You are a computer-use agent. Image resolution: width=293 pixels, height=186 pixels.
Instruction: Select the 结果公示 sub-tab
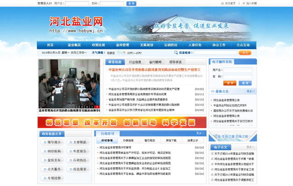pos(193,140)
